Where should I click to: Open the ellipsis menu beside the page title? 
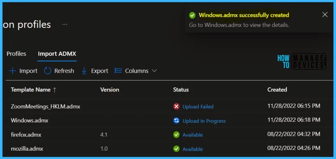[65, 25]
